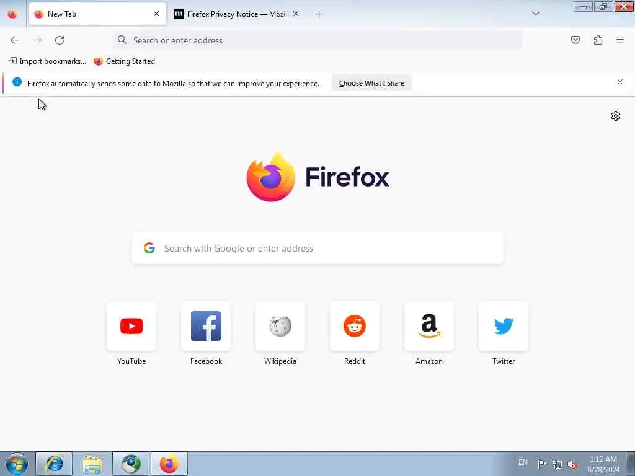
Task: Switch to Firefox Privacy Notice tab
Action: (237, 14)
